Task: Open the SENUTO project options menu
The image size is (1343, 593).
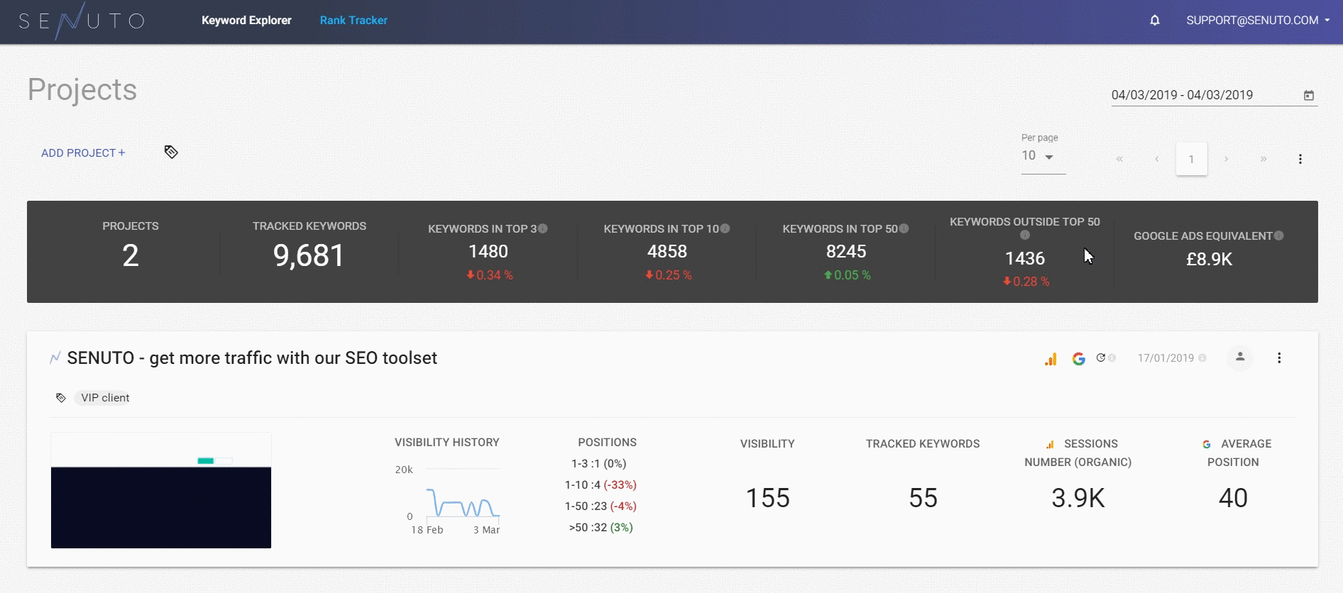Action: (1279, 358)
